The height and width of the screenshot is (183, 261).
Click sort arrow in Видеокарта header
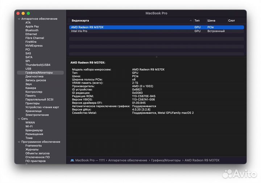[191, 21]
